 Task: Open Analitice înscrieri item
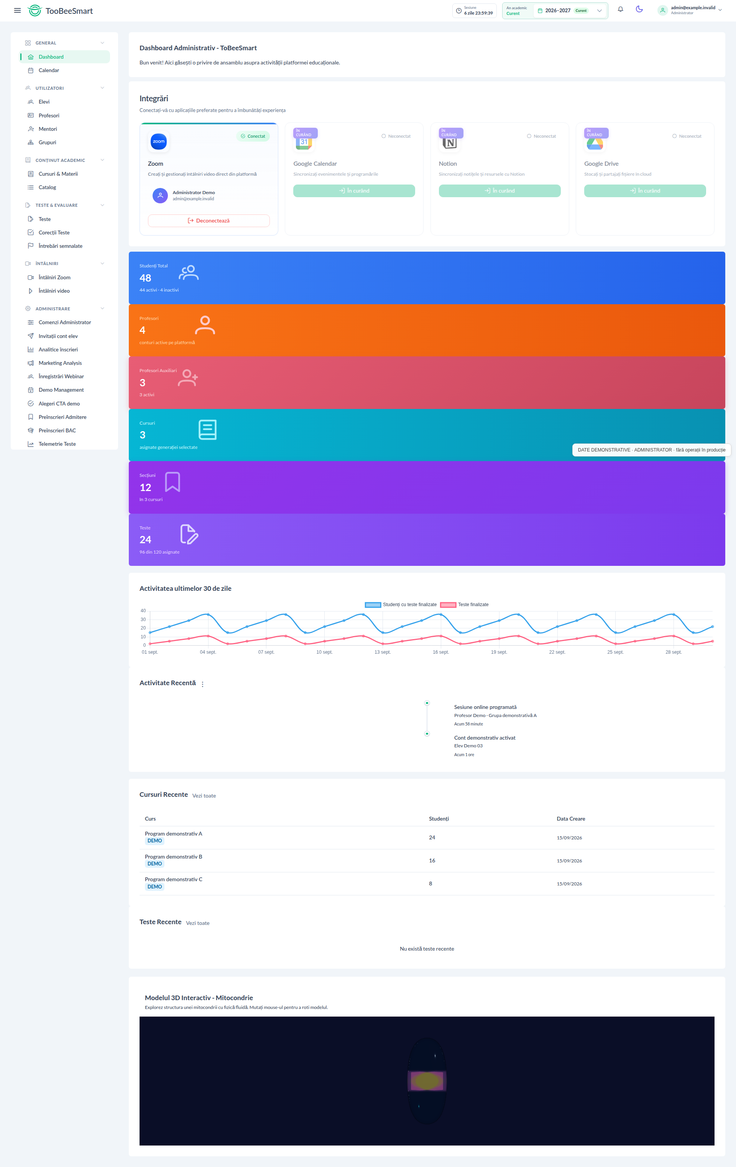(64, 349)
